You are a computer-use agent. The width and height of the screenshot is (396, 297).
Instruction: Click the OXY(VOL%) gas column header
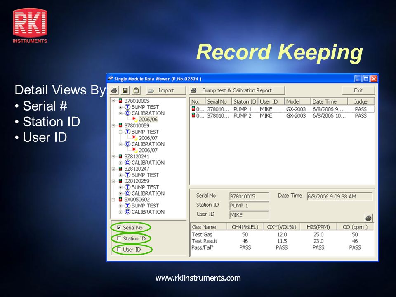[x=281, y=227]
